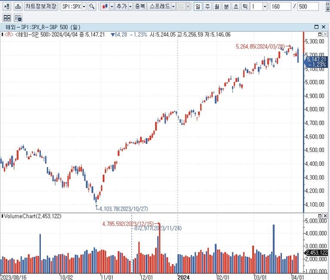Click the greyed line chart icon

click(x=181, y=7)
